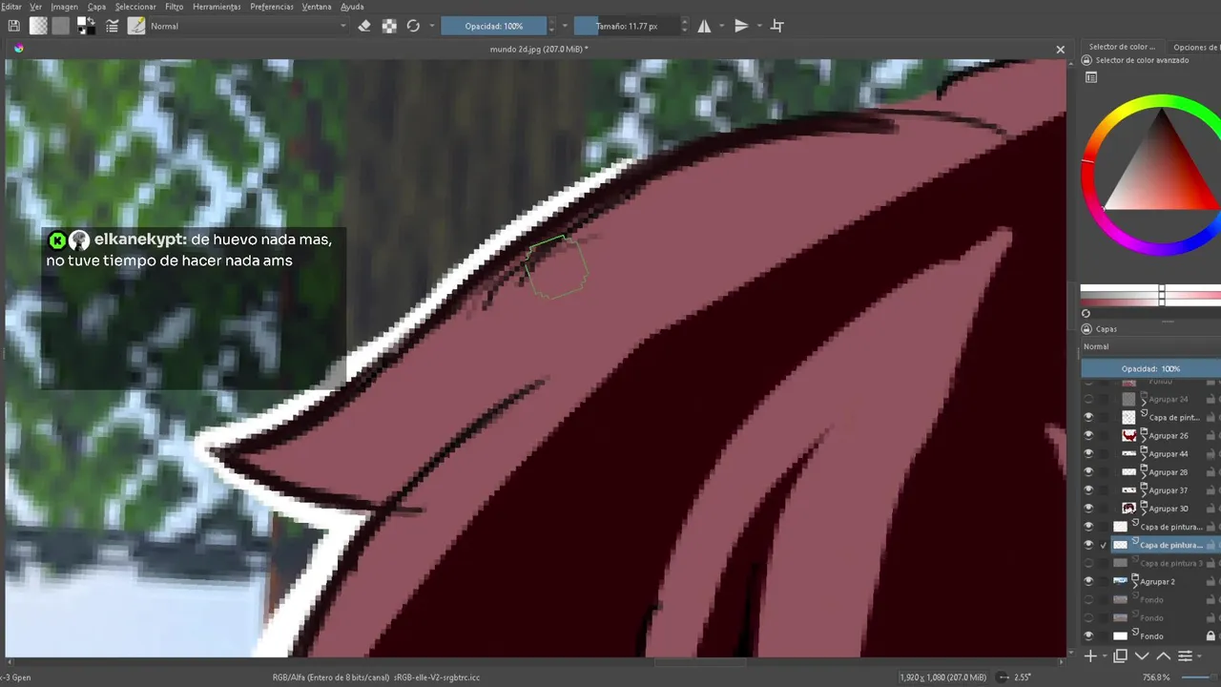1221x687 pixels.
Task: Click the brush size stepper arrows
Action: pyautogui.click(x=684, y=26)
